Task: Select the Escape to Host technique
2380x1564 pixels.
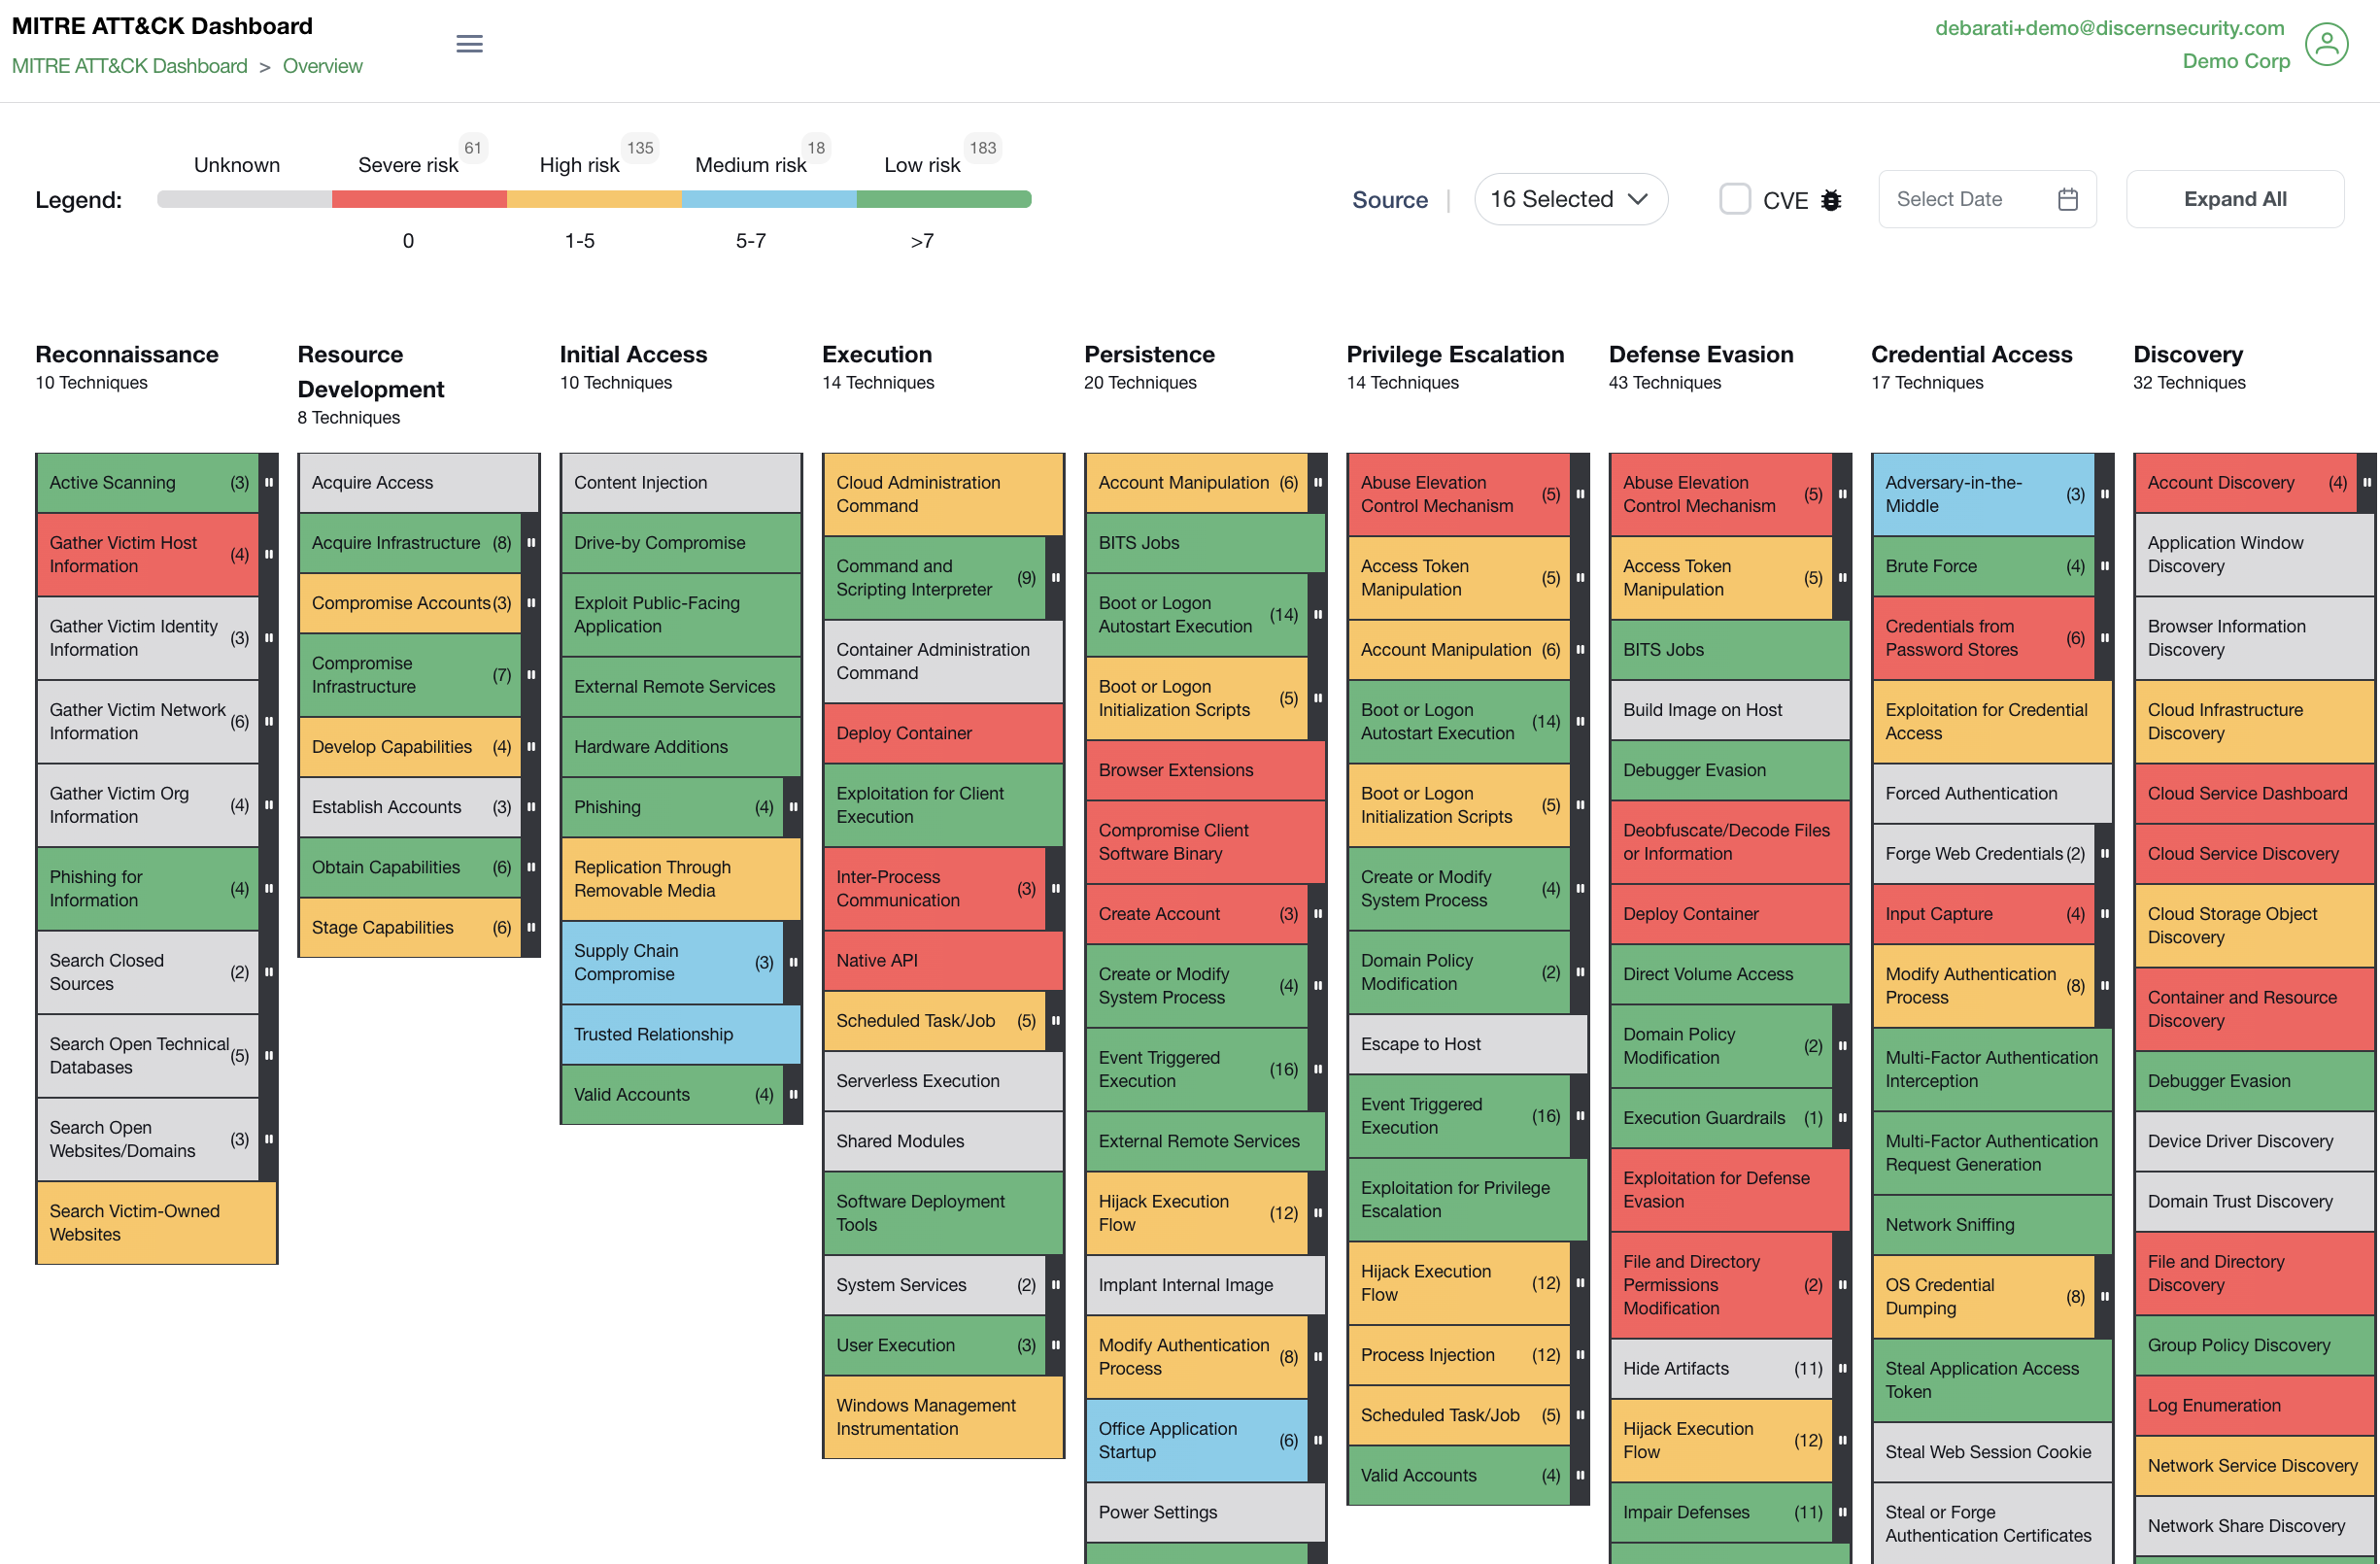Action: (1467, 1045)
